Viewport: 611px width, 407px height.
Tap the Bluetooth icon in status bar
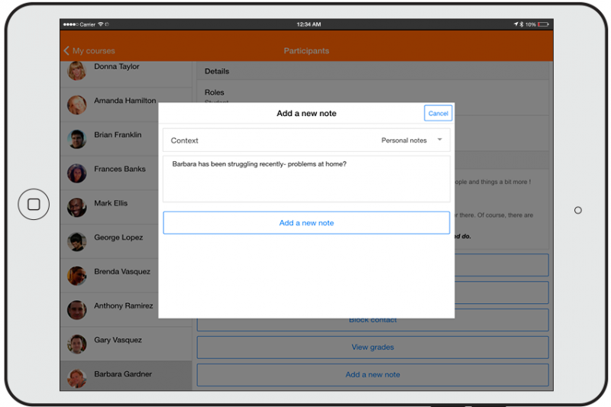pyautogui.click(x=522, y=24)
